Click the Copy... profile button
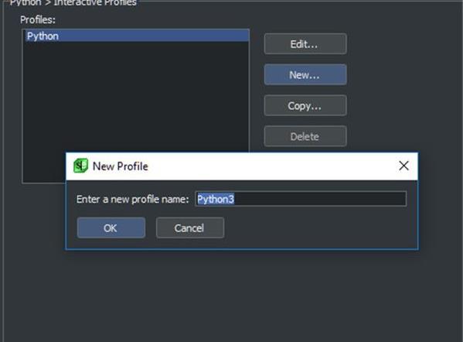The width and height of the screenshot is (463, 342). (x=305, y=105)
